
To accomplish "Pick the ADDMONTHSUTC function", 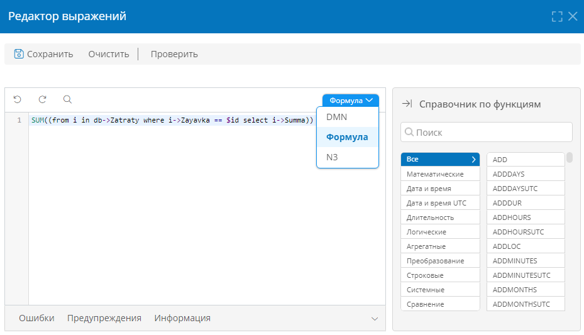I will (526, 304).
